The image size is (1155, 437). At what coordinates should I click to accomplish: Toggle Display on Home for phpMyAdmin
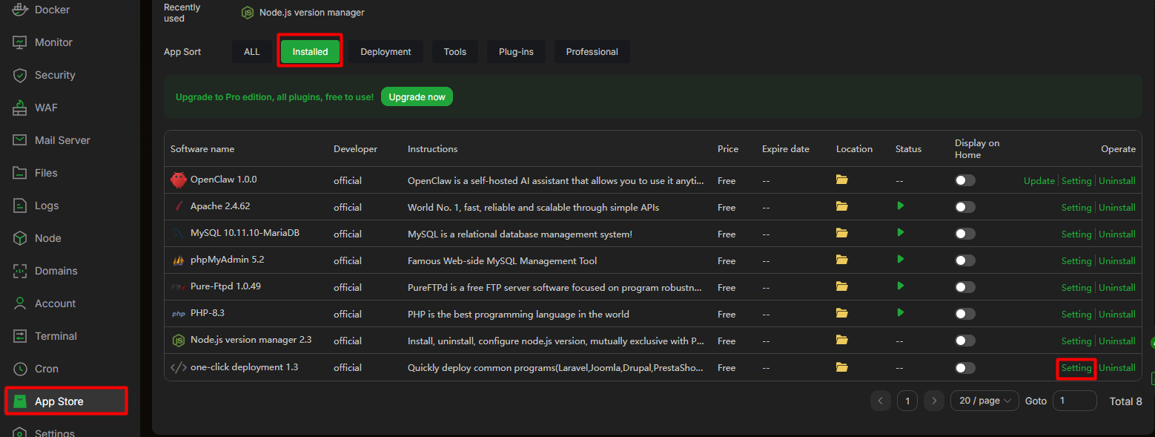pos(964,260)
